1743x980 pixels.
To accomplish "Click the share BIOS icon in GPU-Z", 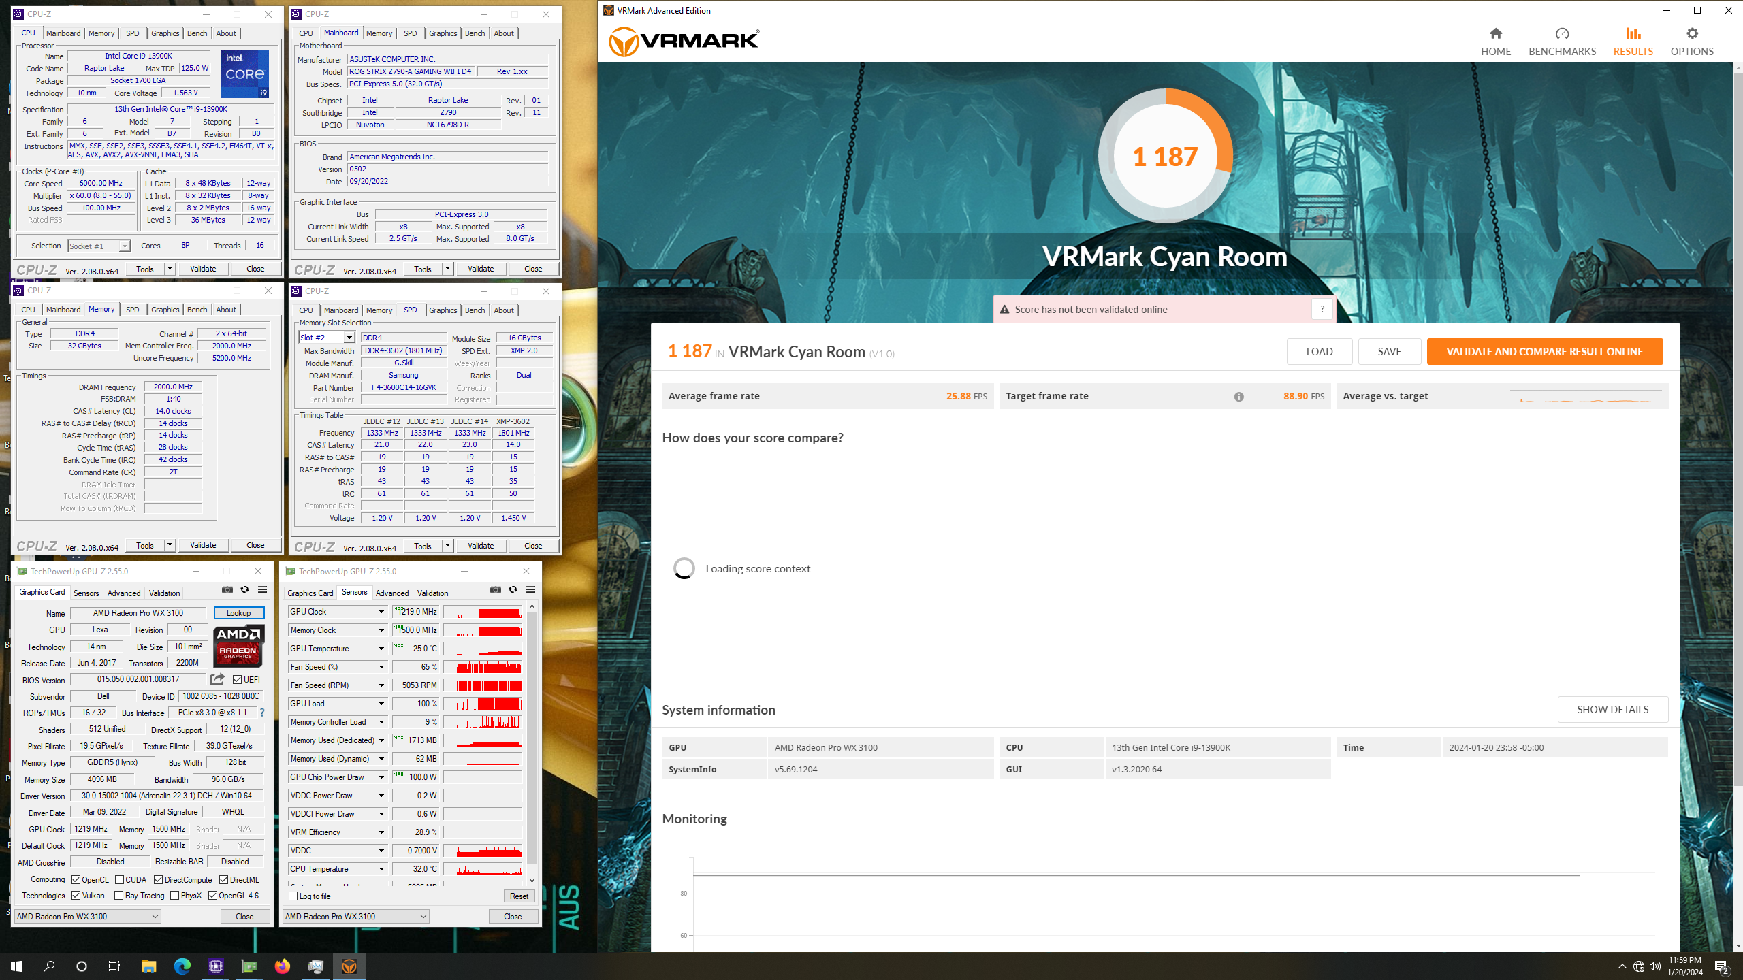I will point(217,679).
